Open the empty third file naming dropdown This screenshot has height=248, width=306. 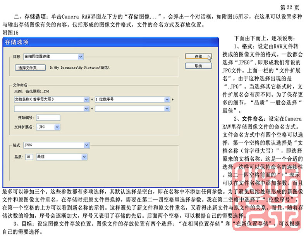pos(52,109)
